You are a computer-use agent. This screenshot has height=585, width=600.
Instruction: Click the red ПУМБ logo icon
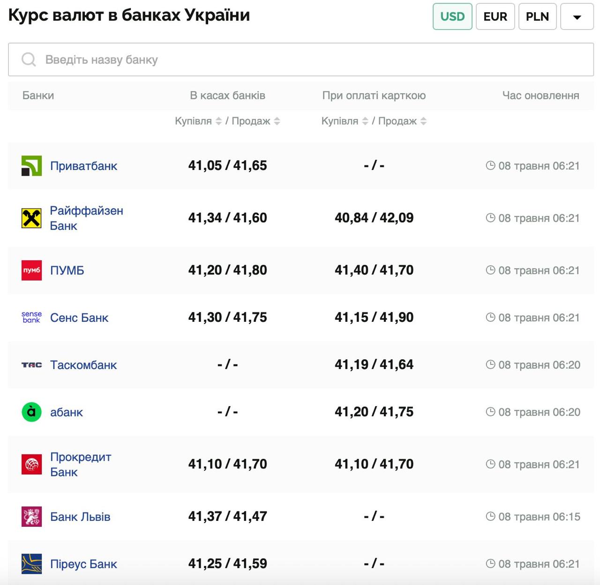[x=31, y=270]
